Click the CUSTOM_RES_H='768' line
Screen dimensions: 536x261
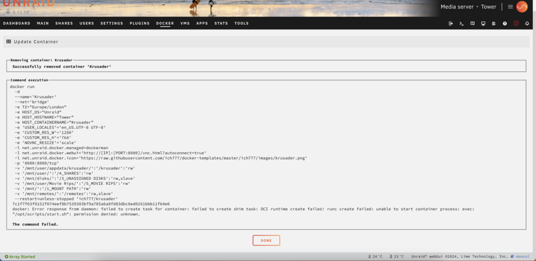43,137
